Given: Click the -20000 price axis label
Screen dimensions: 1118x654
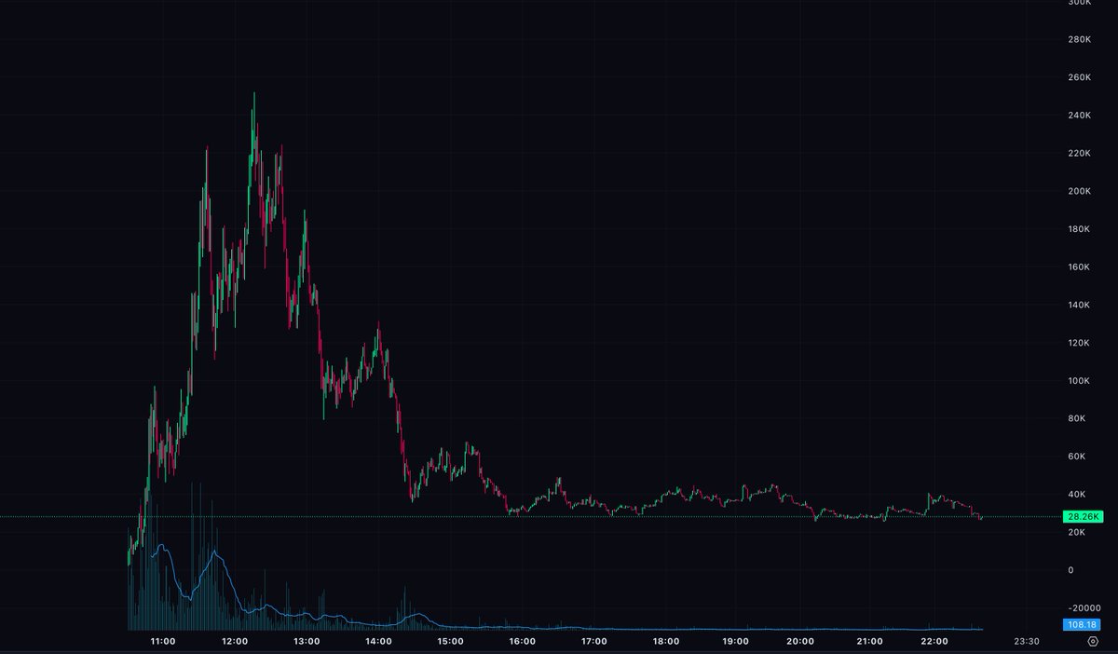Looking at the screenshot, I should [x=1084, y=607].
